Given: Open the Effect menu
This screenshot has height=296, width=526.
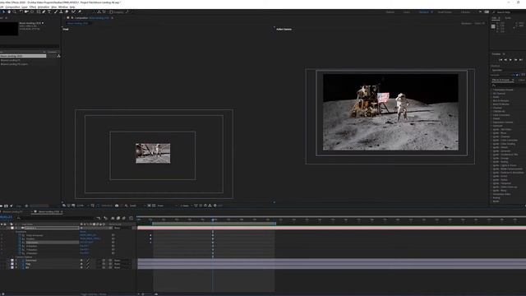Looking at the screenshot, I should pos(33,7).
